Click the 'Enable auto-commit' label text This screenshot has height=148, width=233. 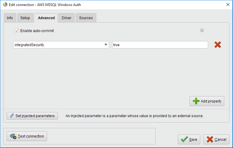coord(37,31)
